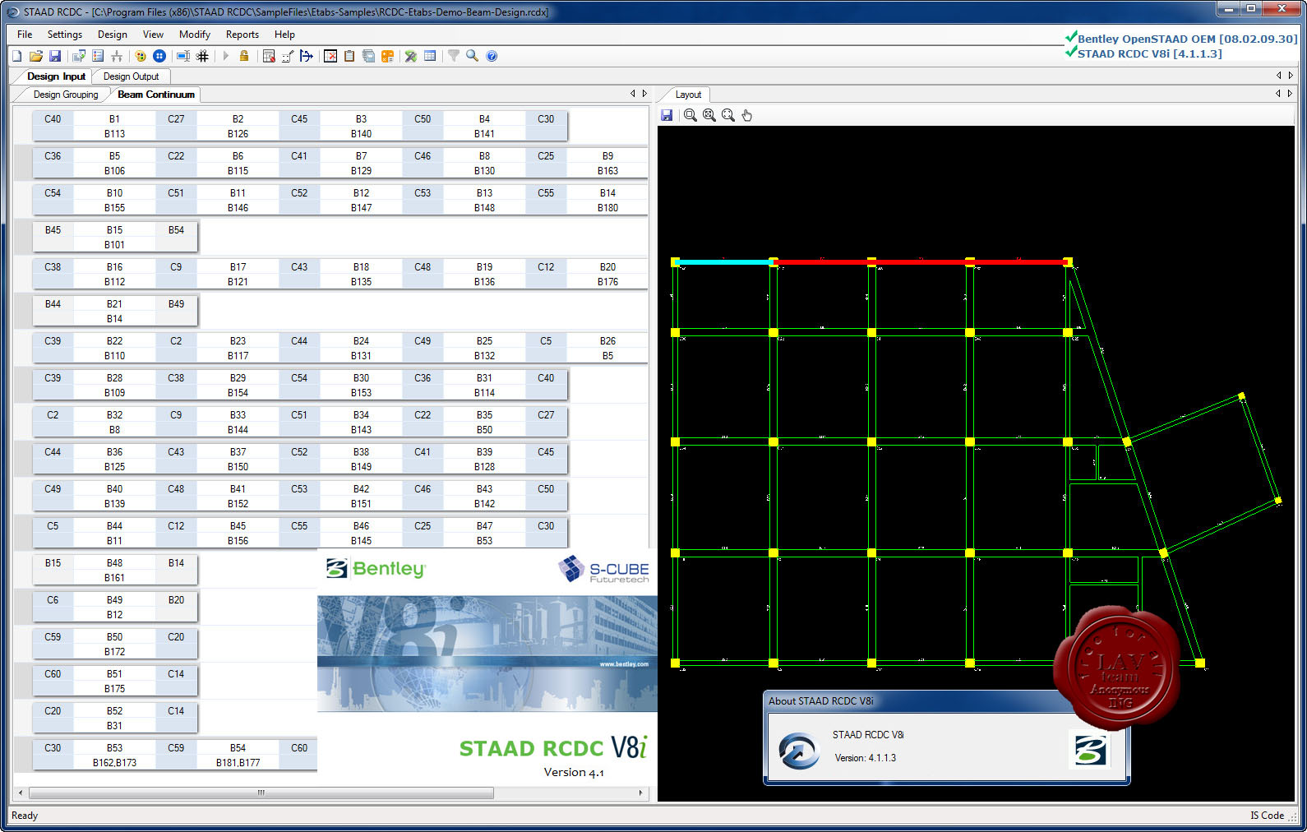The image size is (1307, 832).
Task: Open the File menu
Action: pos(25,35)
